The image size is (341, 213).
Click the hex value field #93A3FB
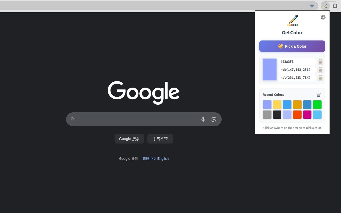(297, 62)
